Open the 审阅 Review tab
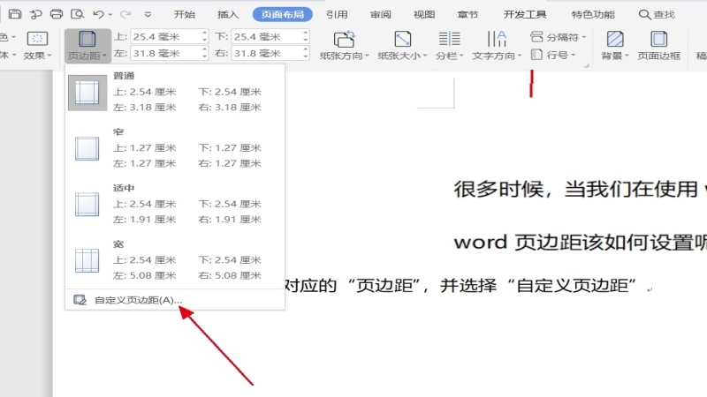707x397 pixels. click(x=381, y=14)
